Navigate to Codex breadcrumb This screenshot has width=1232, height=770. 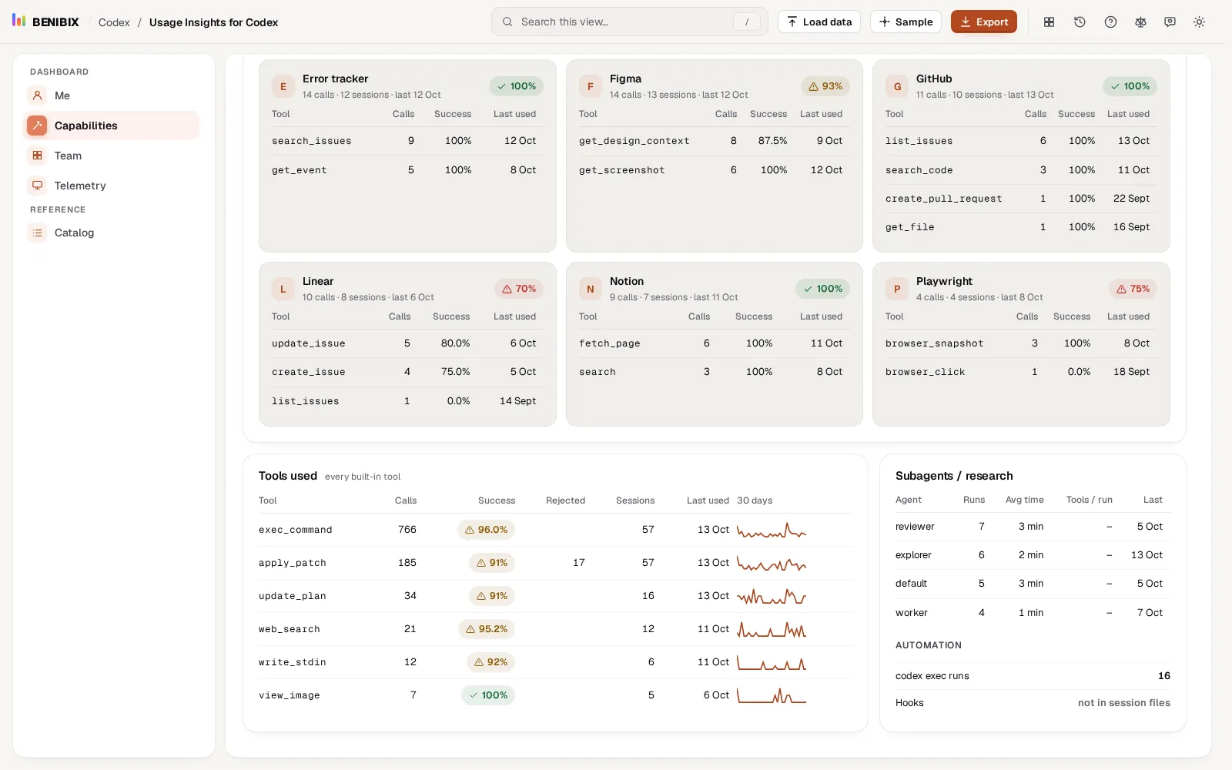(114, 22)
